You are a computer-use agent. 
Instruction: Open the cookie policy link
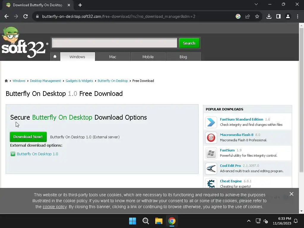point(55,207)
